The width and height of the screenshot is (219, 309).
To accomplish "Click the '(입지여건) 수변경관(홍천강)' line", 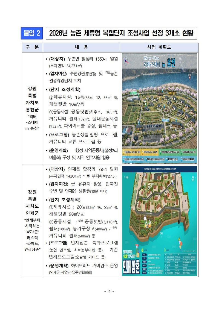I will 82,73.
